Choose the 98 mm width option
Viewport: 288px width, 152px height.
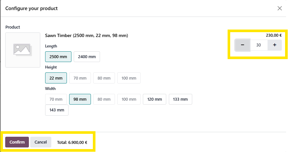click(80, 99)
